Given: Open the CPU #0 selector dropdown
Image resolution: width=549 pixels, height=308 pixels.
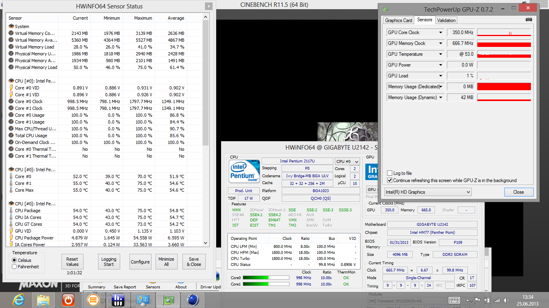Looking at the screenshot, I should [348, 161].
